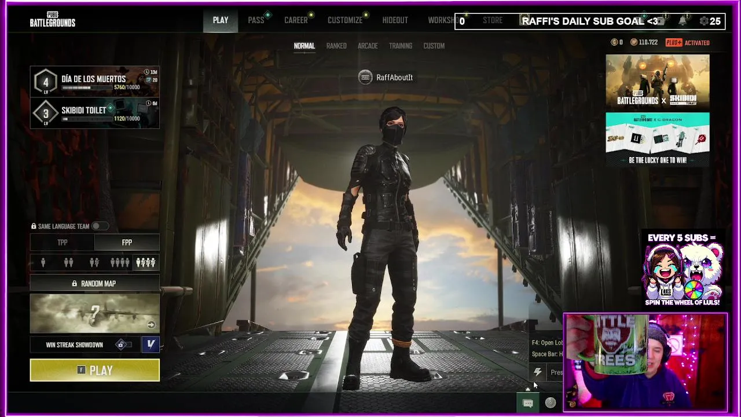Select the Training mode sub-tab

tap(401, 46)
